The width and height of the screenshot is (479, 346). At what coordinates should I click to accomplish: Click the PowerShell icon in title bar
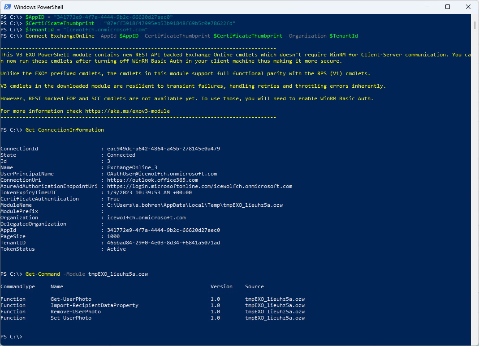tap(7, 7)
